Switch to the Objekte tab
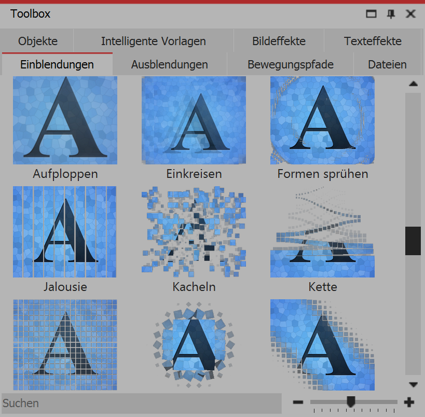Viewport: 425px width, 417px height. tap(37, 41)
